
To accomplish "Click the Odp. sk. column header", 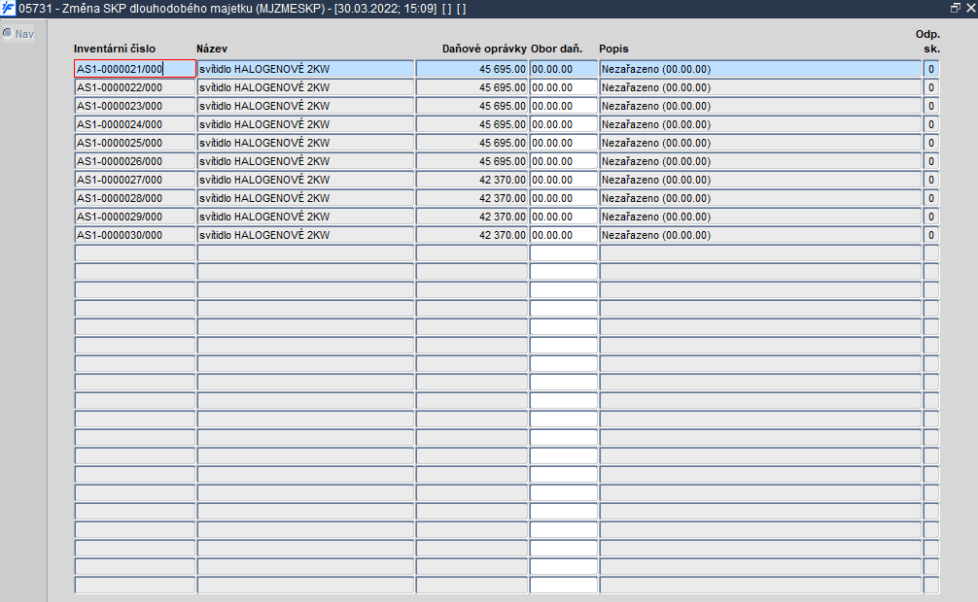I will pyautogui.click(x=927, y=41).
